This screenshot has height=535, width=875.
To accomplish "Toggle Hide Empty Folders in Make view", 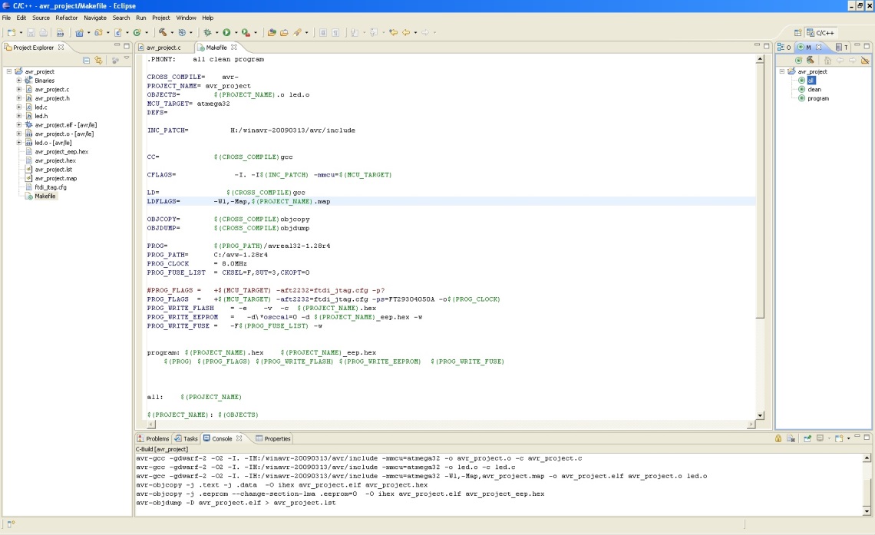I will [x=865, y=60].
